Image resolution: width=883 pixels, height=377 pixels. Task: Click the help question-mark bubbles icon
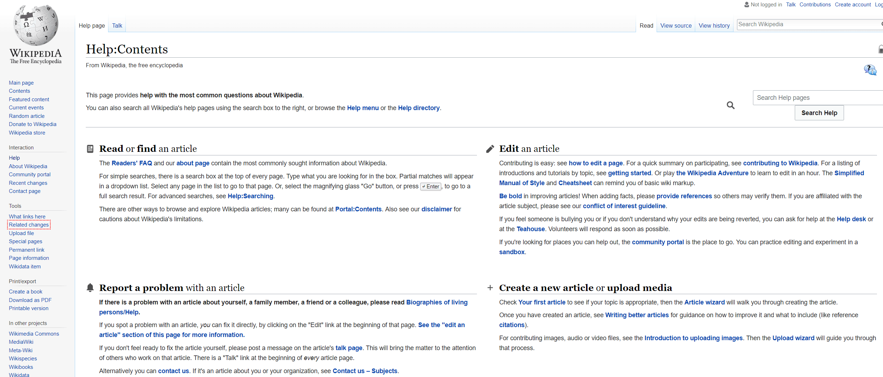click(x=870, y=70)
